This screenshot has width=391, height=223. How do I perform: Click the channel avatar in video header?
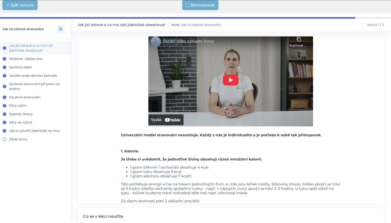156,41
